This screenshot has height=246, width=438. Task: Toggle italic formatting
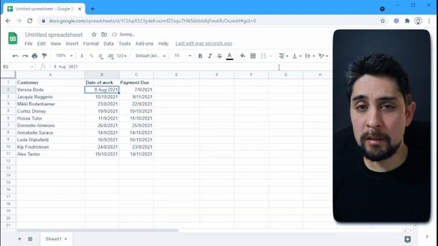tap(210, 56)
